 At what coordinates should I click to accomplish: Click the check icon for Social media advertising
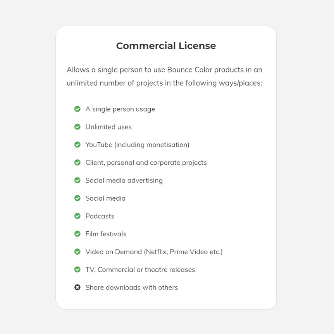[x=77, y=180]
